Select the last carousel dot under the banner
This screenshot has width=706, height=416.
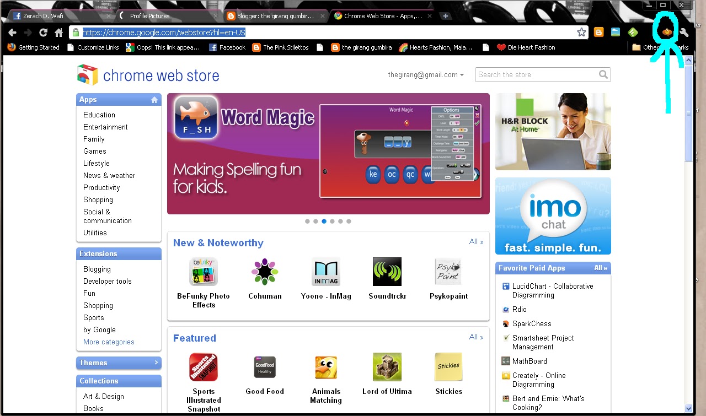point(349,221)
